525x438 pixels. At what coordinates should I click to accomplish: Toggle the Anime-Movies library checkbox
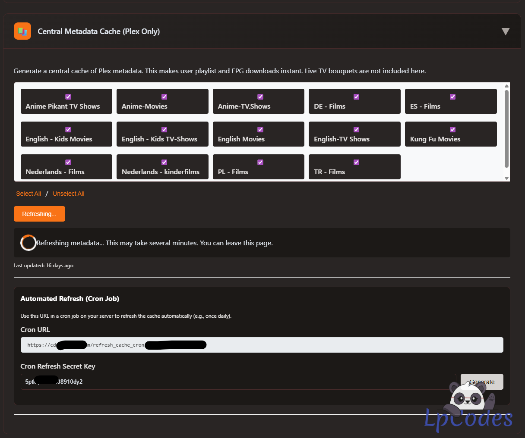[164, 97]
